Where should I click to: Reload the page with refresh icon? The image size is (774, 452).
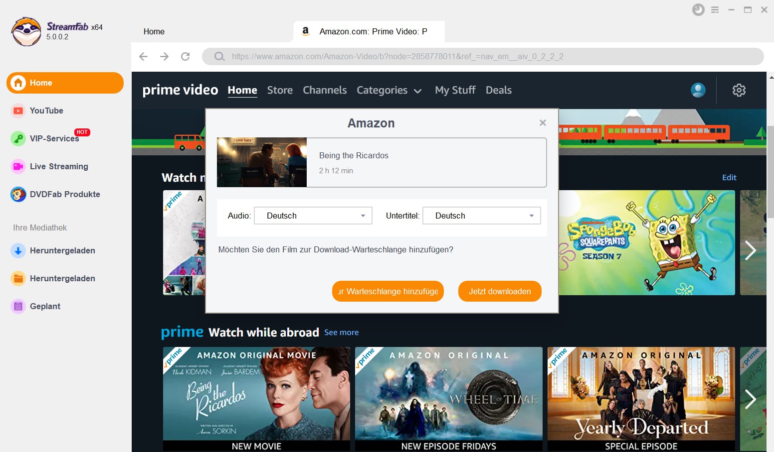click(x=185, y=56)
